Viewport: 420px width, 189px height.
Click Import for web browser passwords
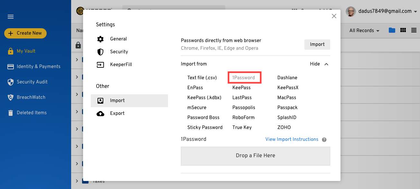click(317, 44)
